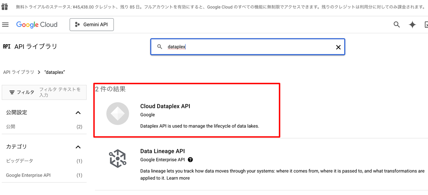Viewport: 428px width, 195px height.
Task: Click the Data Lineage API hexagon icon
Action: pyautogui.click(x=118, y=159)
